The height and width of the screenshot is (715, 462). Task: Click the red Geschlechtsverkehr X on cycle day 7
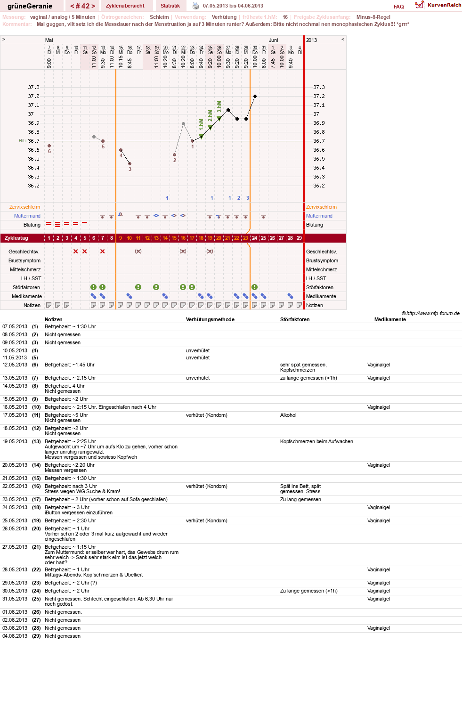coord(103,252)
